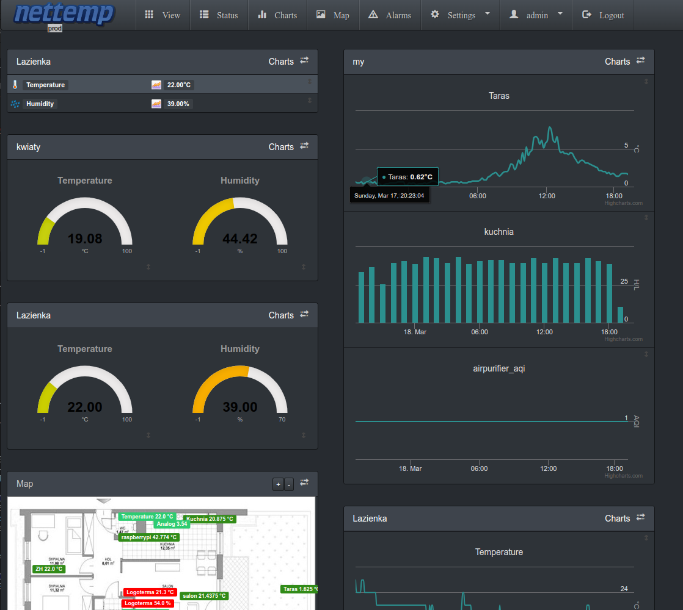Open Charts link in kwiaty panel
683x610 pixels.
281,147
